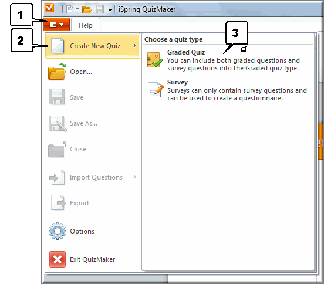The height and width of the screenshot is (284, 324).
Task: Click the Save floppy icon in quick access toolbar
Action: point(100,9)
